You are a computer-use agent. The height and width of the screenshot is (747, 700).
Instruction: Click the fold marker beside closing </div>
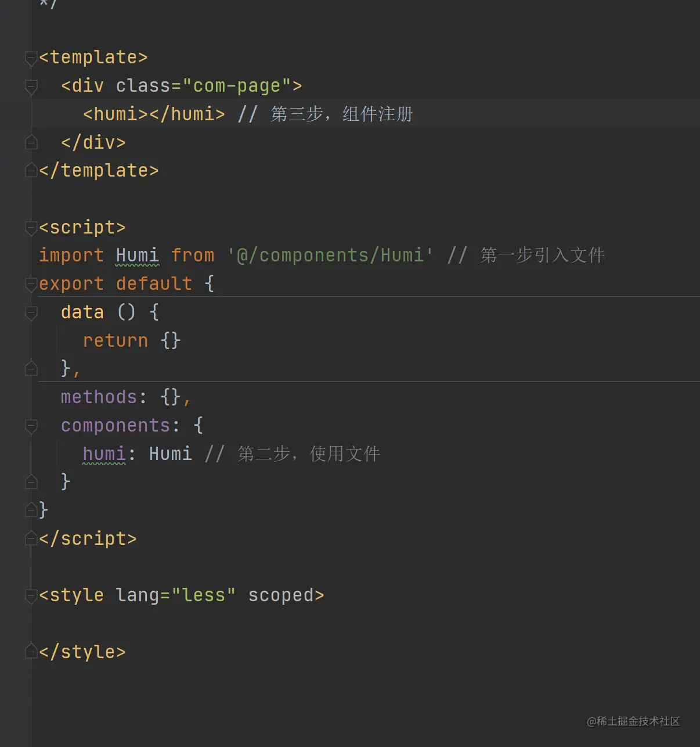click(x=31, y=142)
